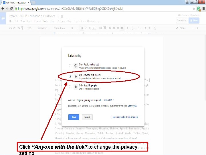Click the browser Forward arrow
Screen dimensions: 206x155
pos(7,9)
